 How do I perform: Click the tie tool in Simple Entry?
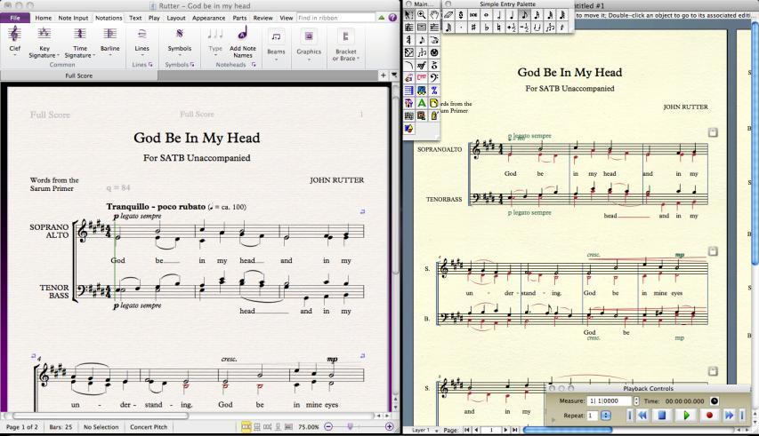pyautogui.click(x=537, y=28)
